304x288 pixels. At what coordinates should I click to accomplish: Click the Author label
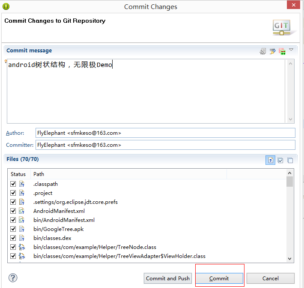pyautogui.click(x=15, y=133)
